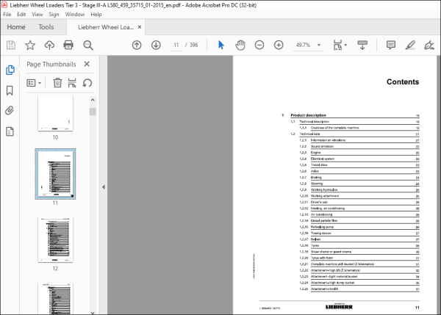Click the 'Contents' page heading

(x=403, y=82)
